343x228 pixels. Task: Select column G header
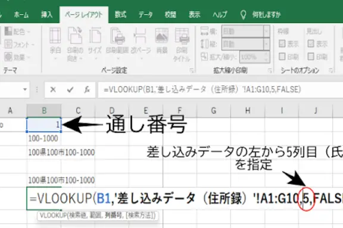(214, 110)
